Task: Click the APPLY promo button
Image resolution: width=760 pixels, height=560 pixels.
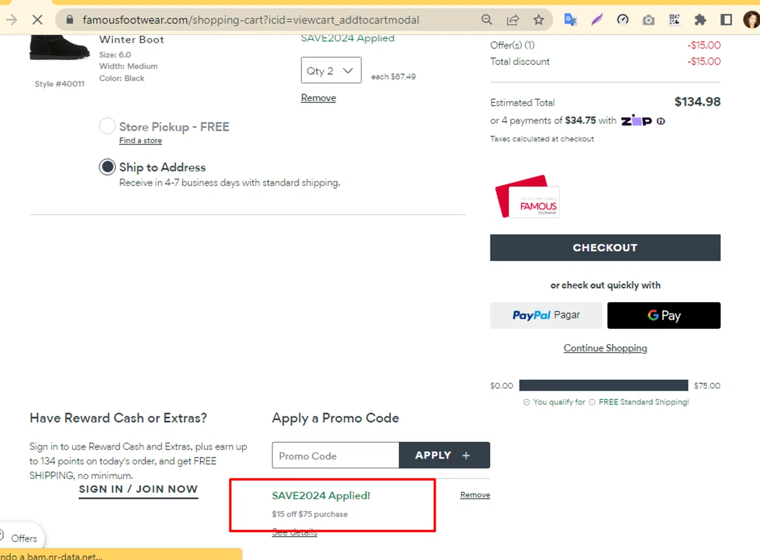Action: pos(444,455)
